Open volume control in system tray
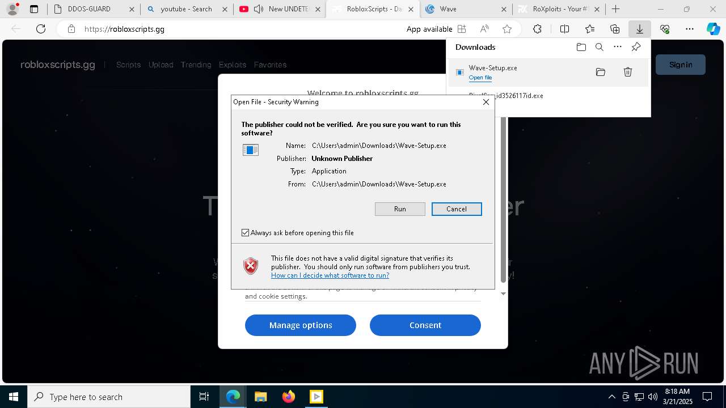Screen dimensions: 726x408 653,397
